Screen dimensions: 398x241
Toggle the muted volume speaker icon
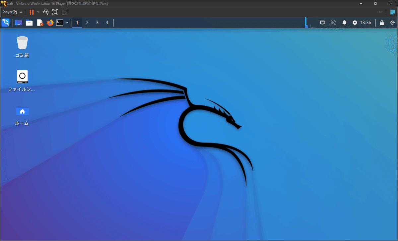[x=334, y=23]
